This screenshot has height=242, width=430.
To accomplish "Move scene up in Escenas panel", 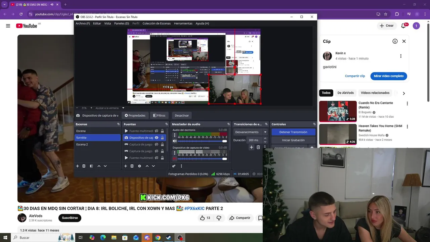I will click(x=99, y=166).
